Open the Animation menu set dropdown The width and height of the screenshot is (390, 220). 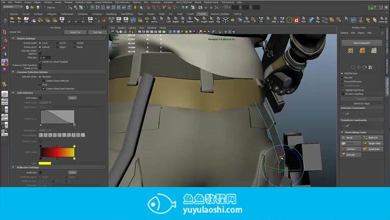pyautogui.click(x=13, y=7)
